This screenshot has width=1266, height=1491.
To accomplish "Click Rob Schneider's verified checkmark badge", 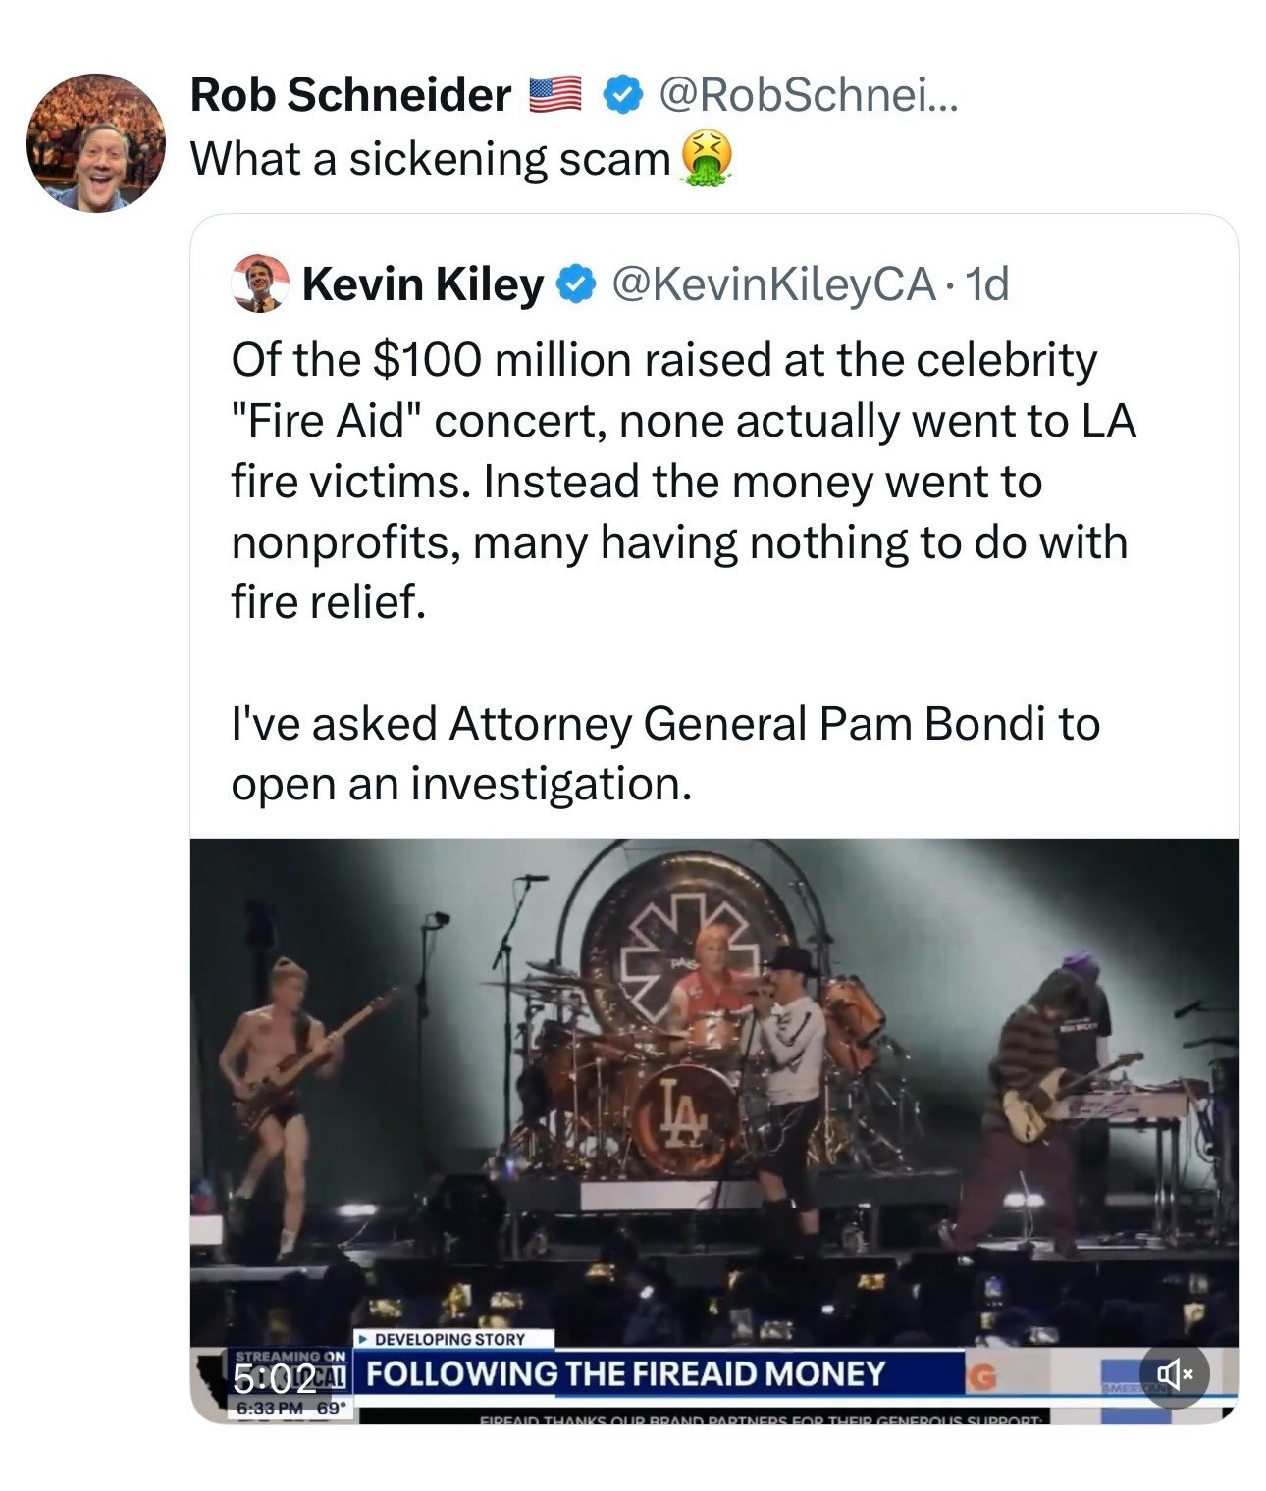I will (x=620, y=94).
